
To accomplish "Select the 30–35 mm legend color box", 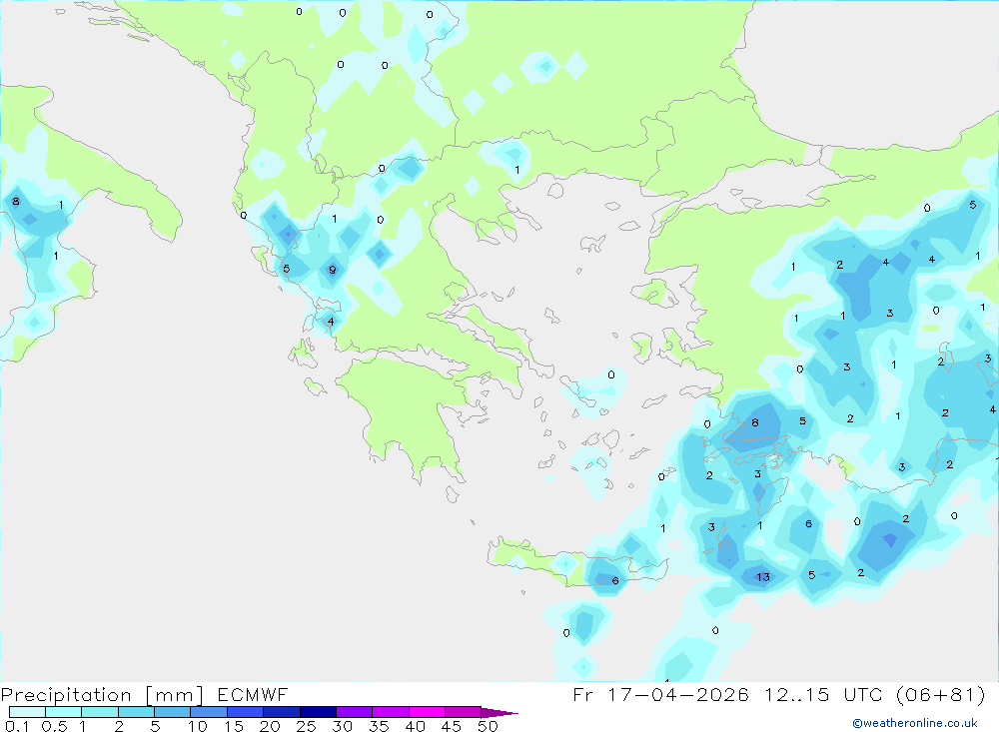I will tap(355, 712).
